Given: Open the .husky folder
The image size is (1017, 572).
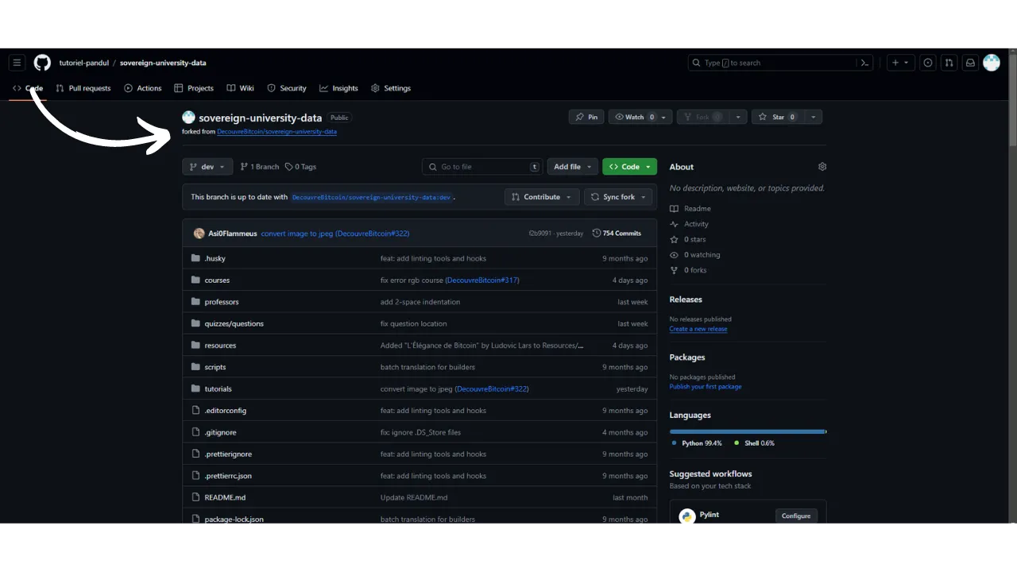Looking at the screenshot, I should click(215, 258).
